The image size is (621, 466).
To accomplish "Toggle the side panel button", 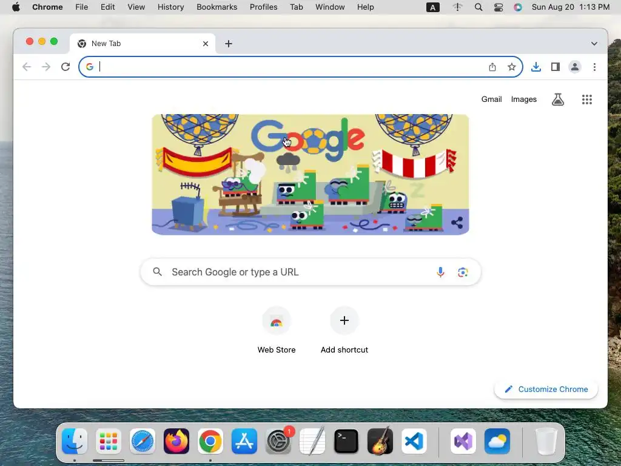I will (556, 67).
